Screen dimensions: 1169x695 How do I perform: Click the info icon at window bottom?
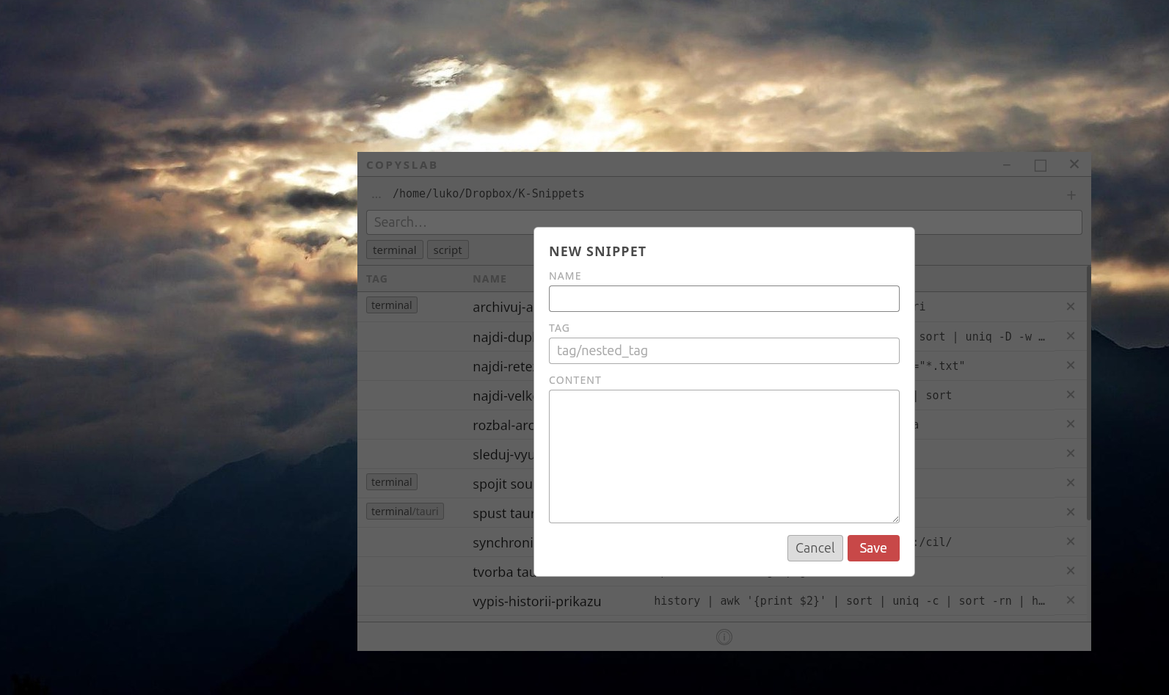[724, 637]
